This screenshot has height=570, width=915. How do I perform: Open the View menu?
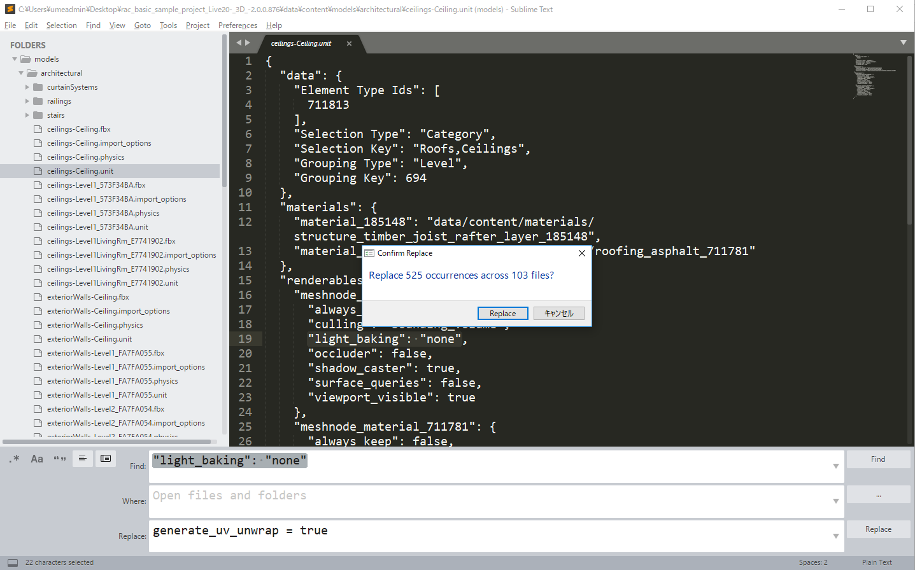point(117,25)
